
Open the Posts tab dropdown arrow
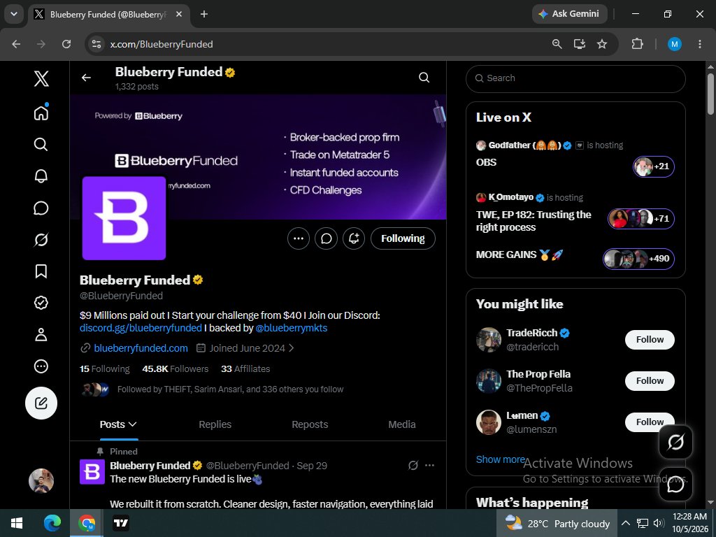132,424
